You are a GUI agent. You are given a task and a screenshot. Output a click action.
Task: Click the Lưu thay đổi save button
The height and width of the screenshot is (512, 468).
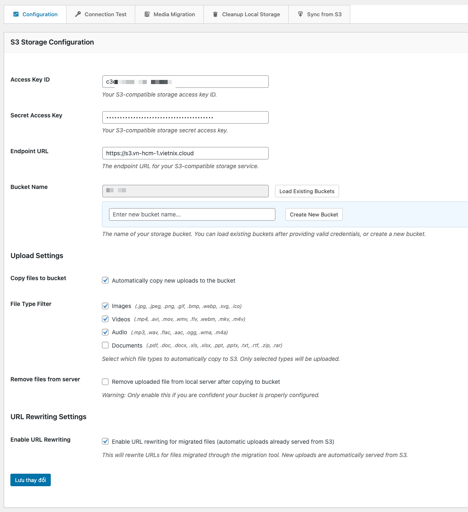pos(30,480)
